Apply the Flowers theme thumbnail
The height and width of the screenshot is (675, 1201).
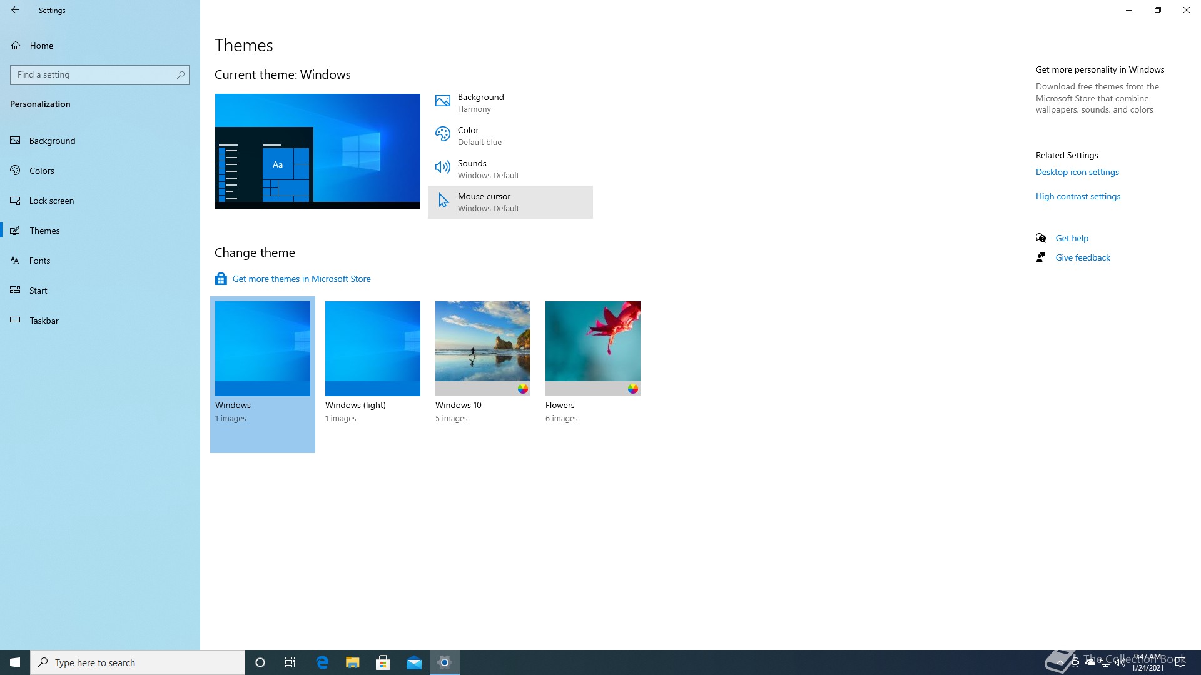coord(592,348)
